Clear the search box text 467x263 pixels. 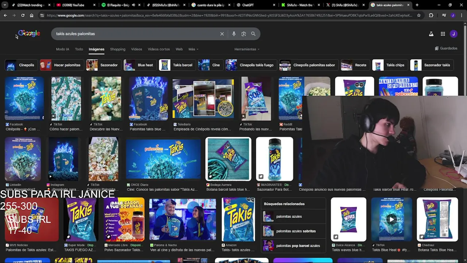pos(222,34)
